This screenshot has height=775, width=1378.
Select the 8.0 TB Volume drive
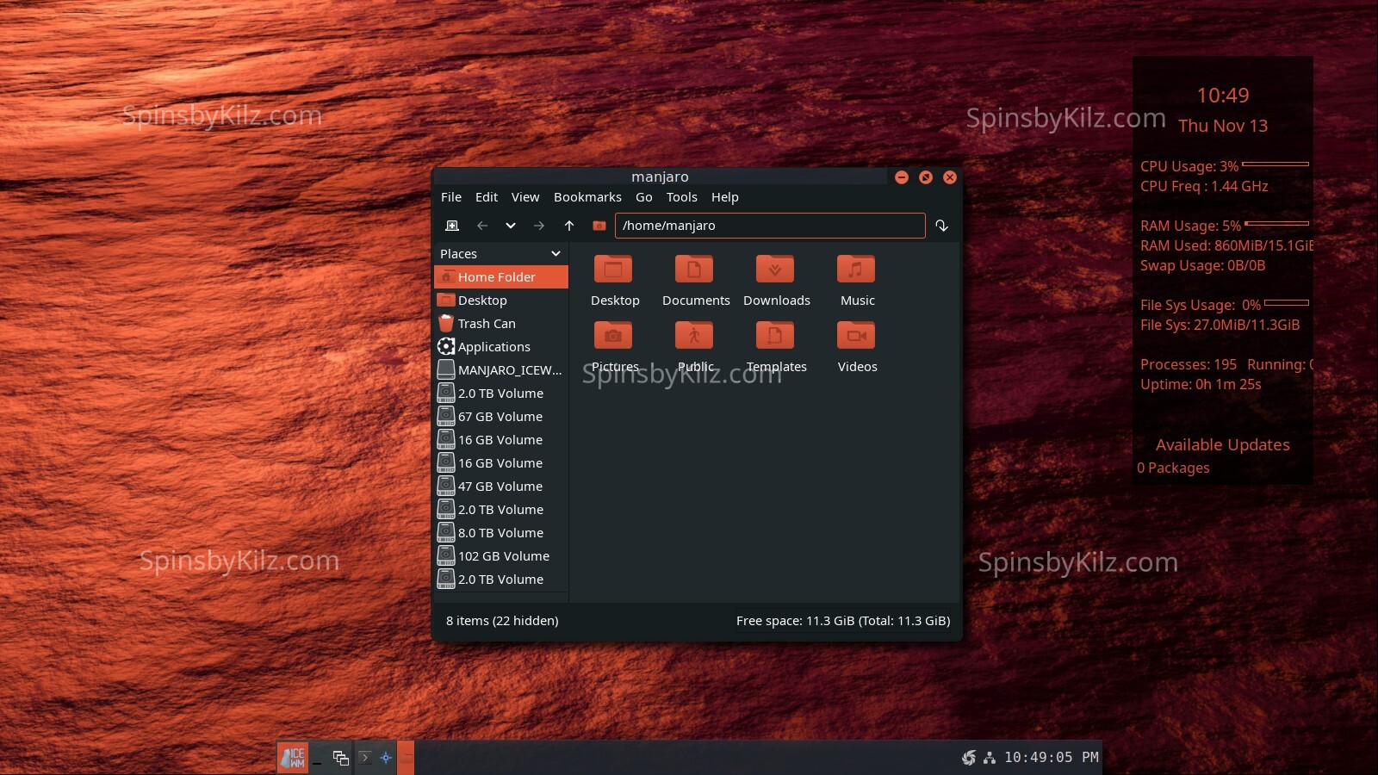tap(500, 533)
